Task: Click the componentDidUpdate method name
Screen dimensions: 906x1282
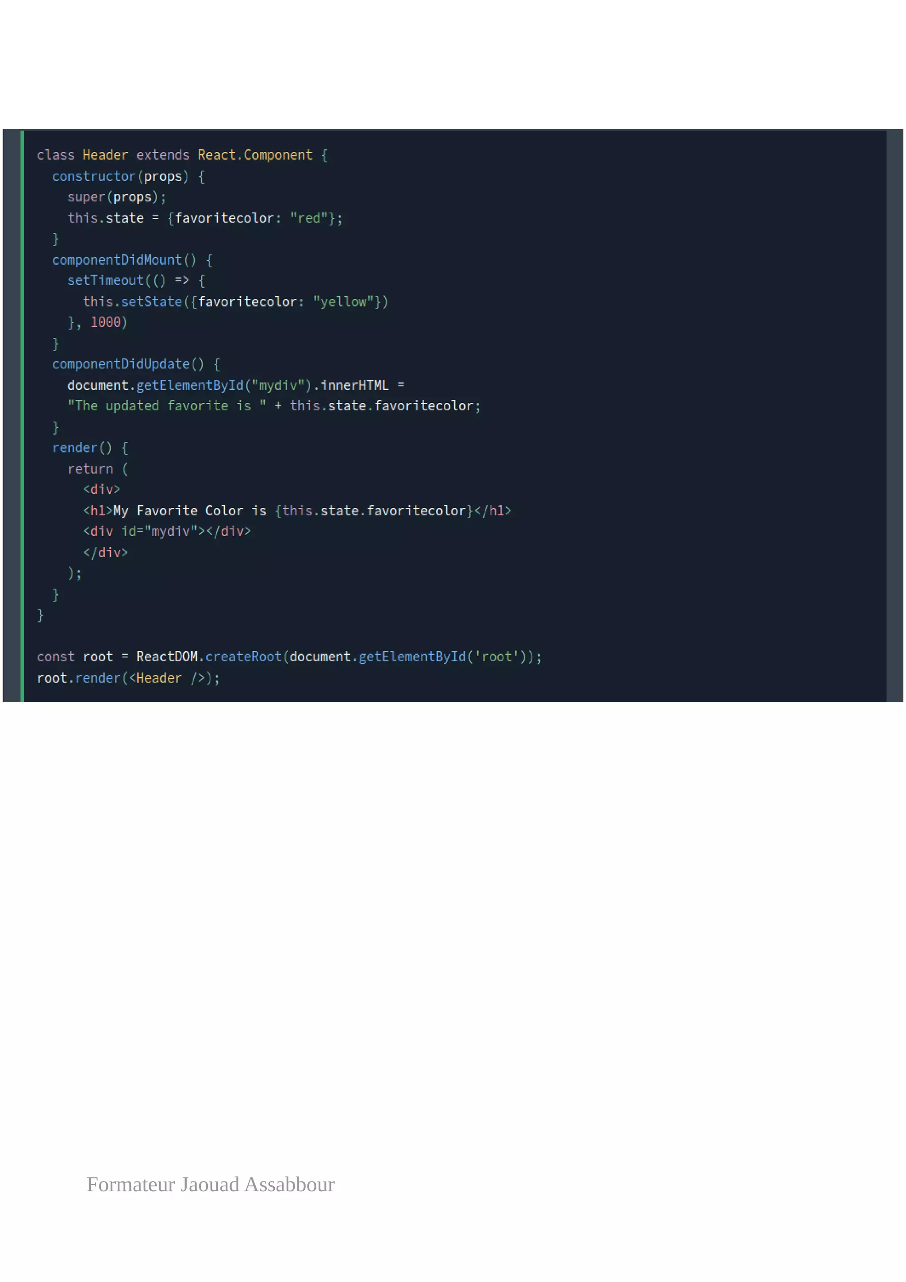Action: tap(120, 365)
